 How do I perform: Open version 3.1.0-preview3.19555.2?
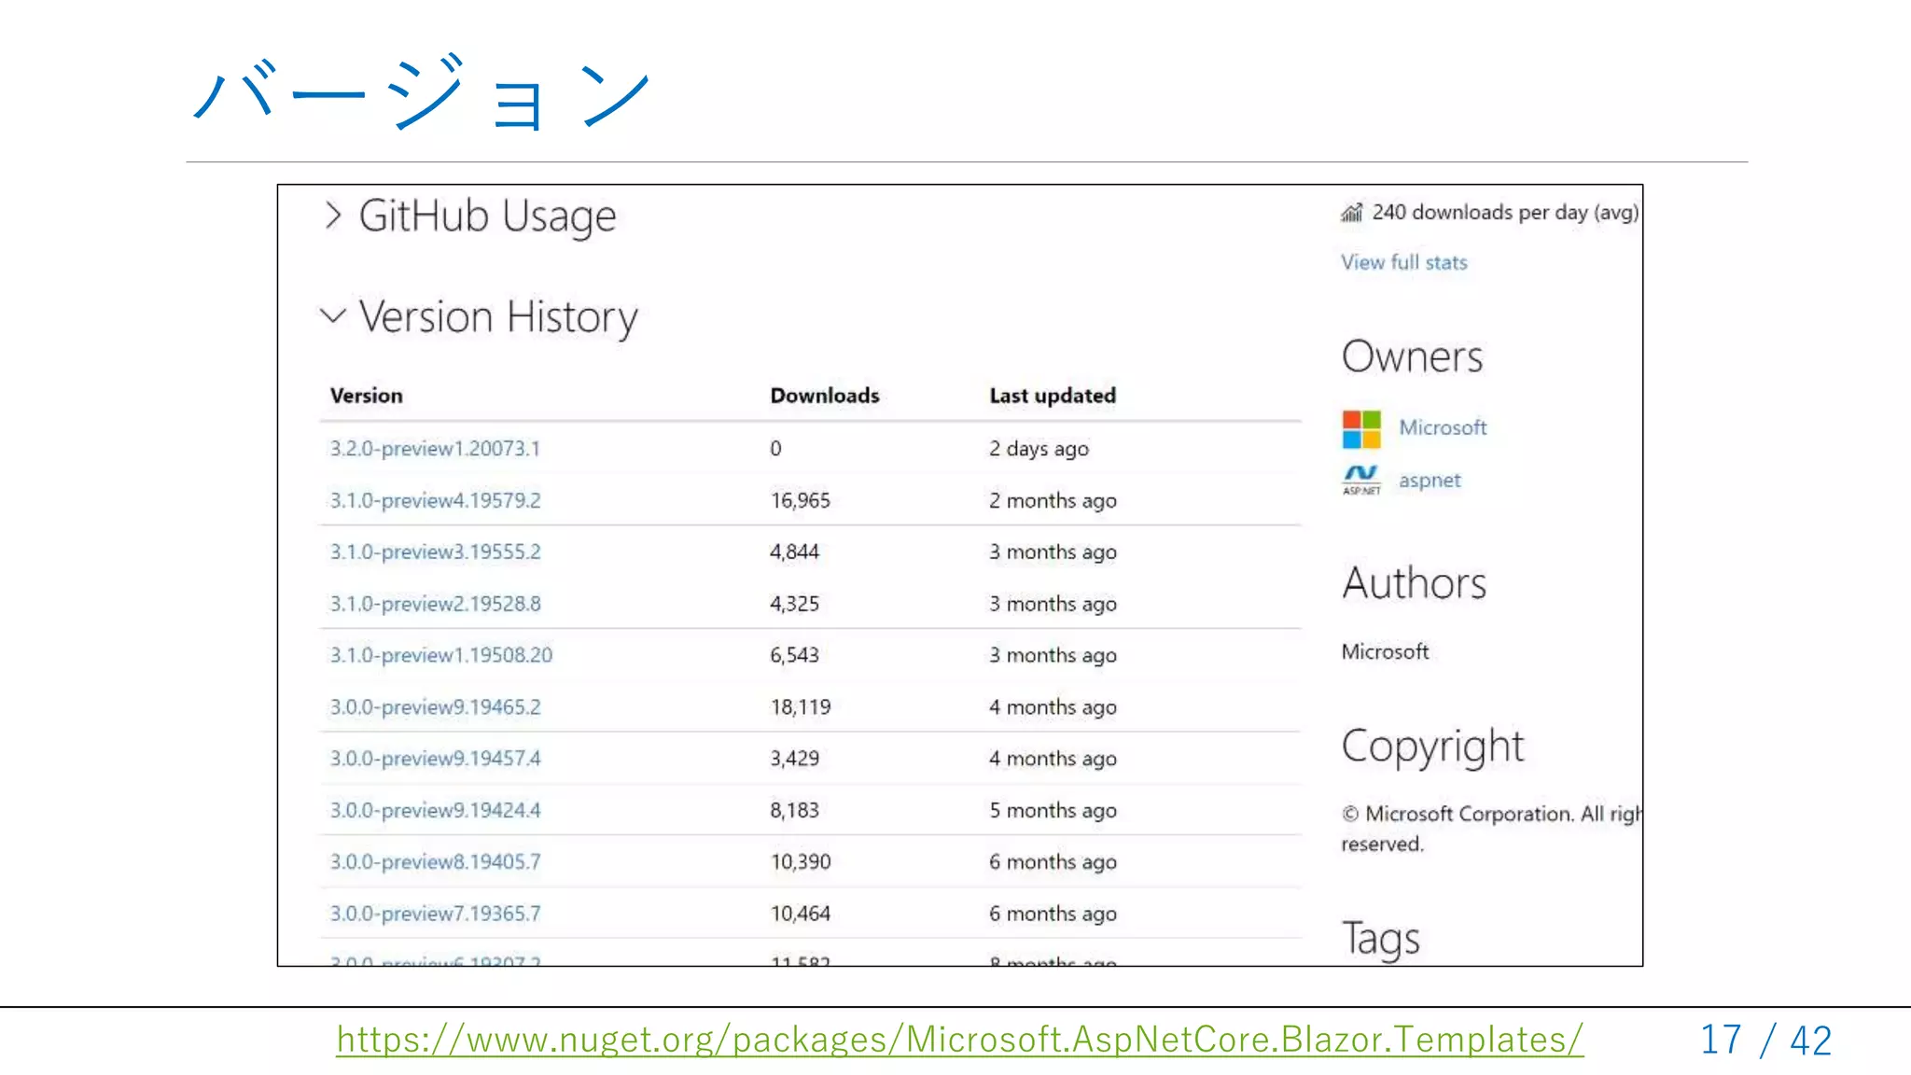tap(435, 552)
